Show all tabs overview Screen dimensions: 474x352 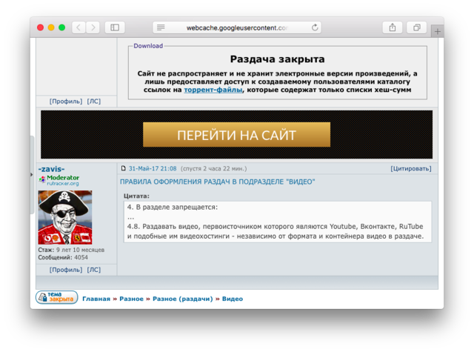point(417,27)
